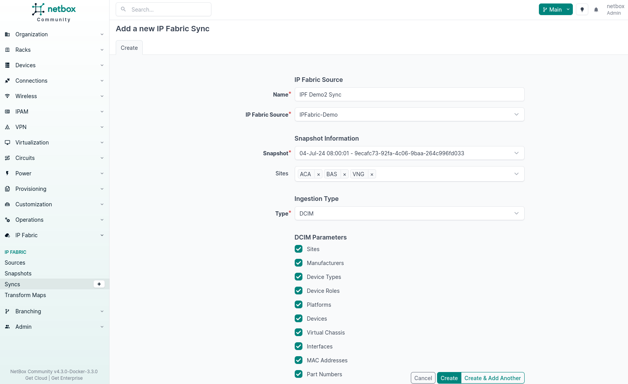Open the Get Enterprise link
This screenshot has width=628, height=384.
pyautogui.click(x=67, y=378)
